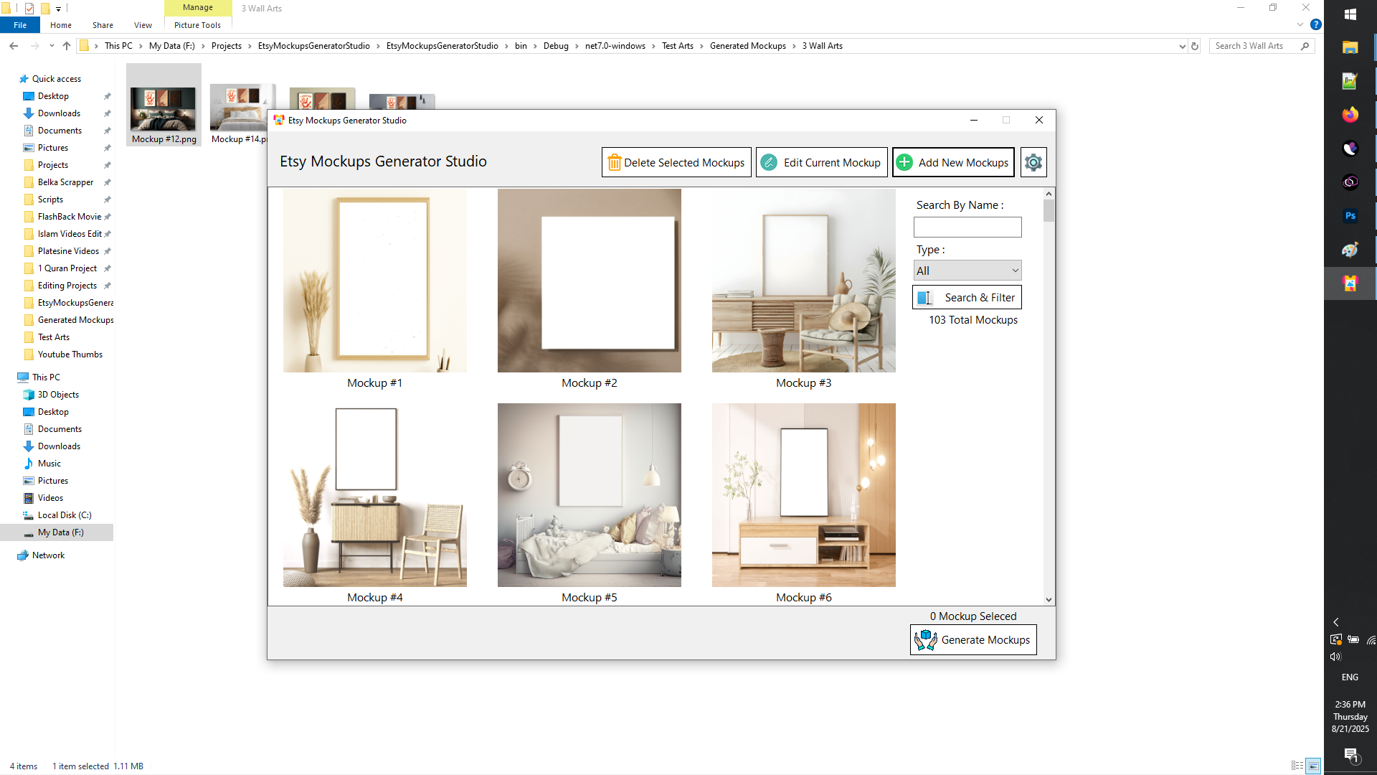
Task: Open File Explorer from the taskbar
Action: [1350, 47]
